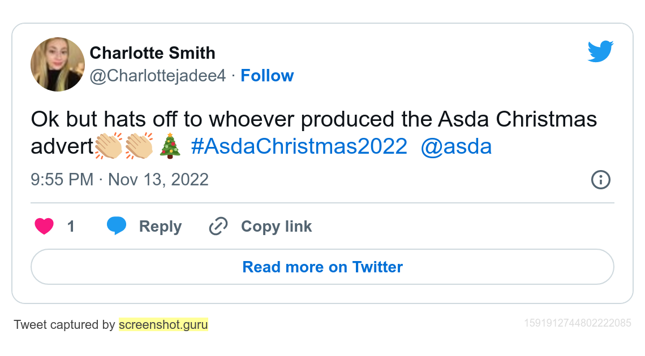This screenshot has height=356, width=645.
Task: Click the Reply text label
Action: (x=160, y=227)
